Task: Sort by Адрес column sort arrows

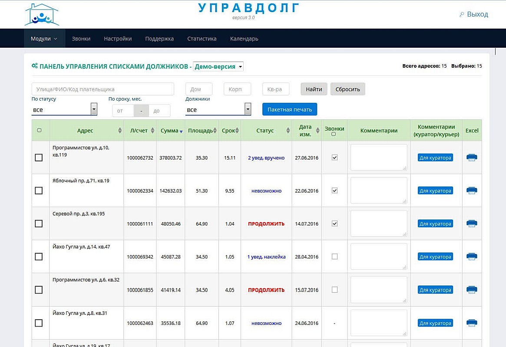Action: tap(120, 131)
